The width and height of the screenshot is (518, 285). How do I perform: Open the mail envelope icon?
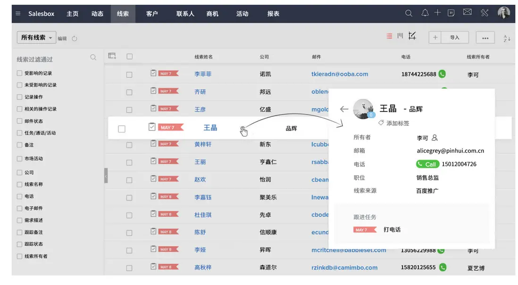pos(467,12)
